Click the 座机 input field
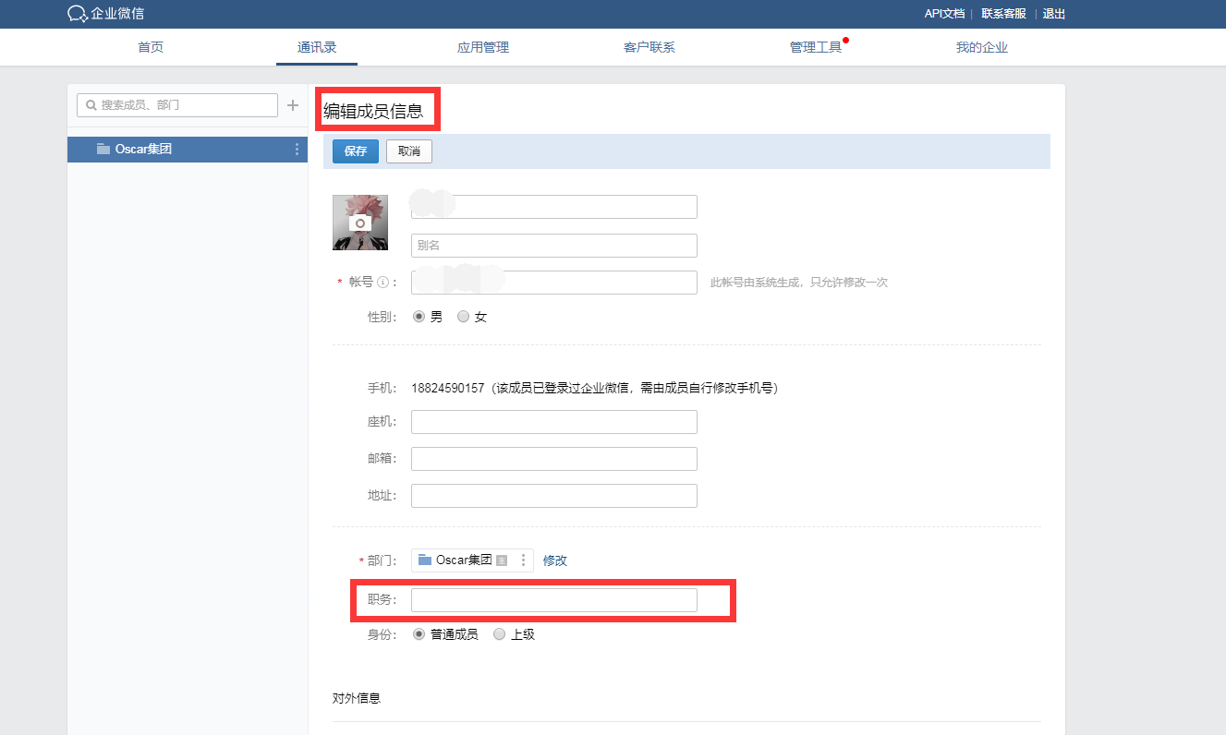The width and height of the screenshot is (1226, 735). click(554, 422)
